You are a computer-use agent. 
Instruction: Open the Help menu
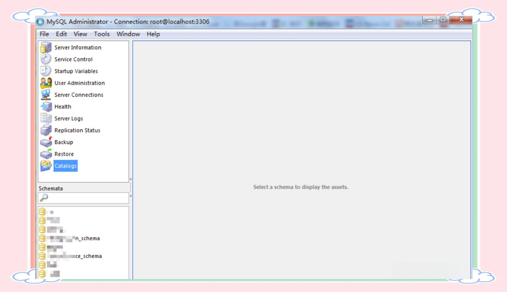point(153,34)
